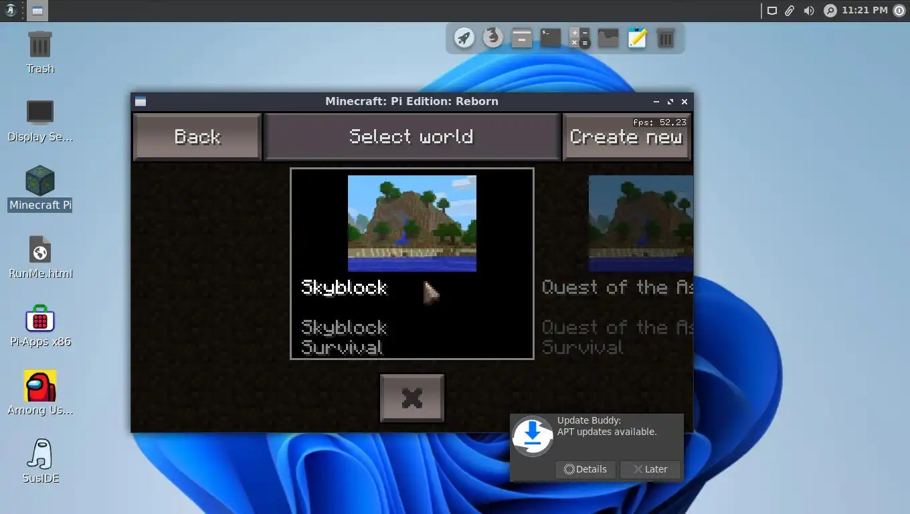Open the file manager dock icon
Screen dimensions: 910x514
522,37
